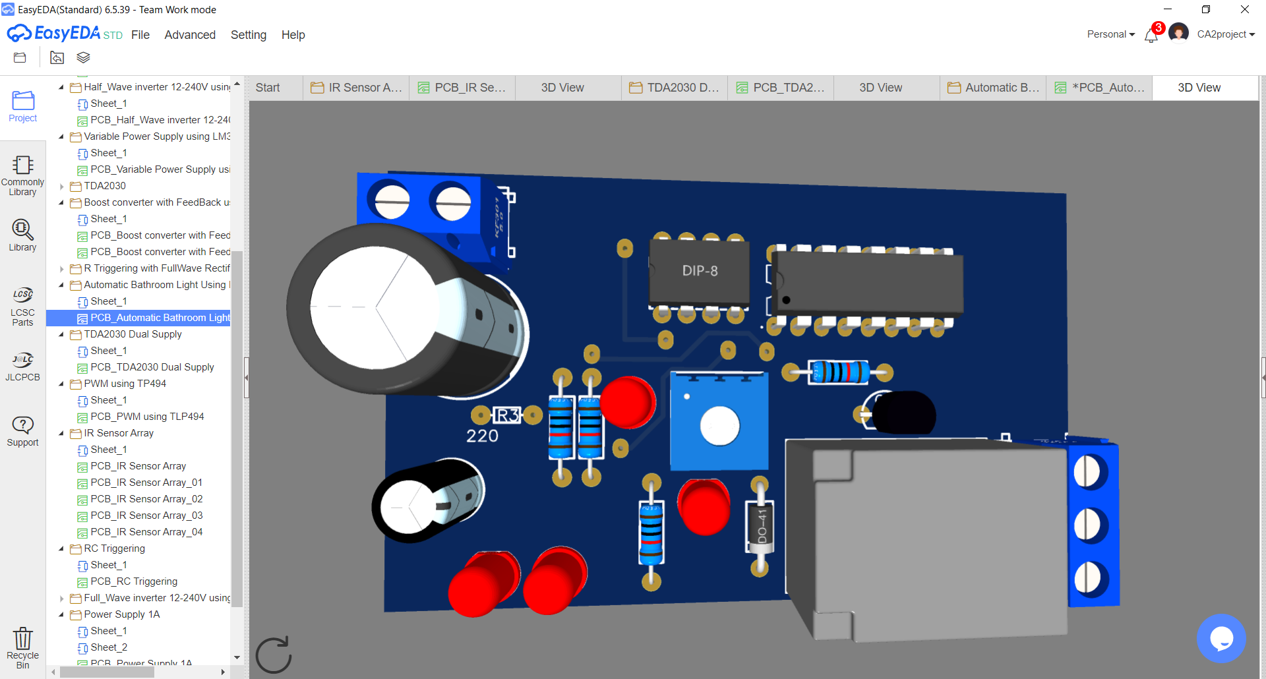Switch to the TDA2030 D... tab
Image resolution: width=1266 pixels, height=679 pixels.
675,88
